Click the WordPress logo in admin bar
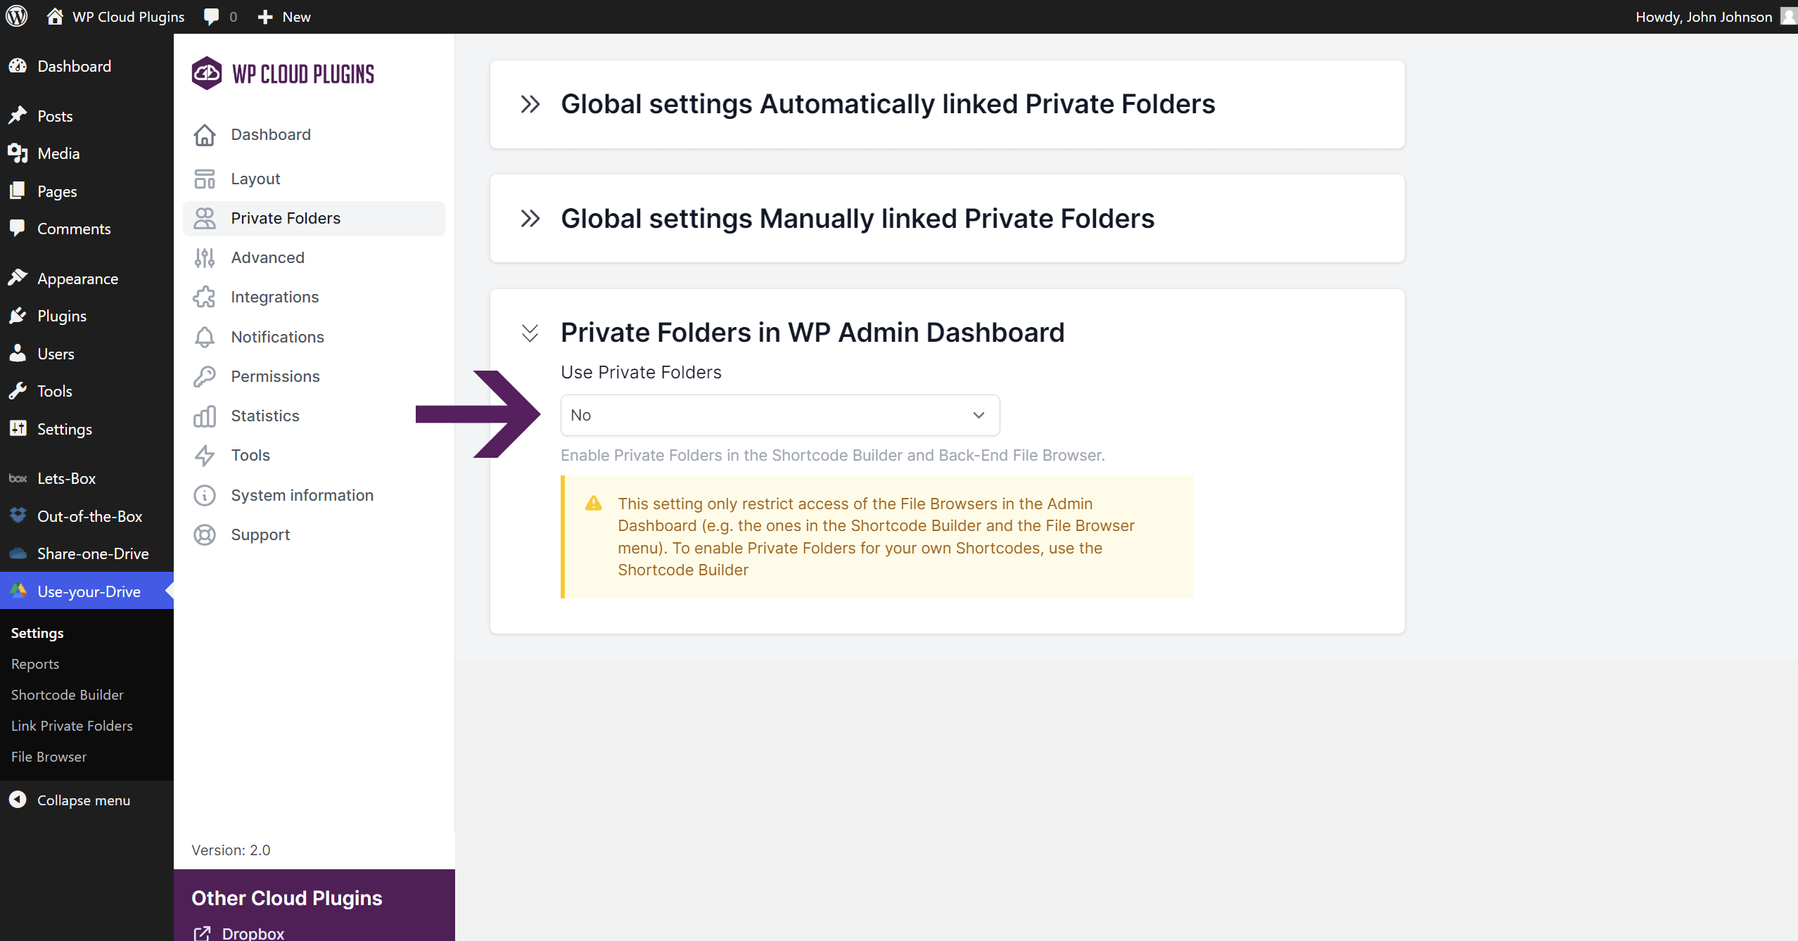The width and height of the screenshot is (1798, 941). click(x=17, y=16)
